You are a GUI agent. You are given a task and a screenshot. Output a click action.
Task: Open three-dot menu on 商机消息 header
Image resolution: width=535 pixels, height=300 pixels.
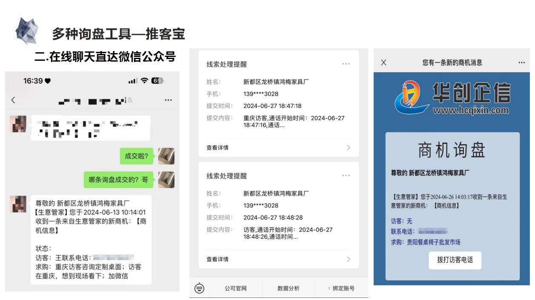521,62
